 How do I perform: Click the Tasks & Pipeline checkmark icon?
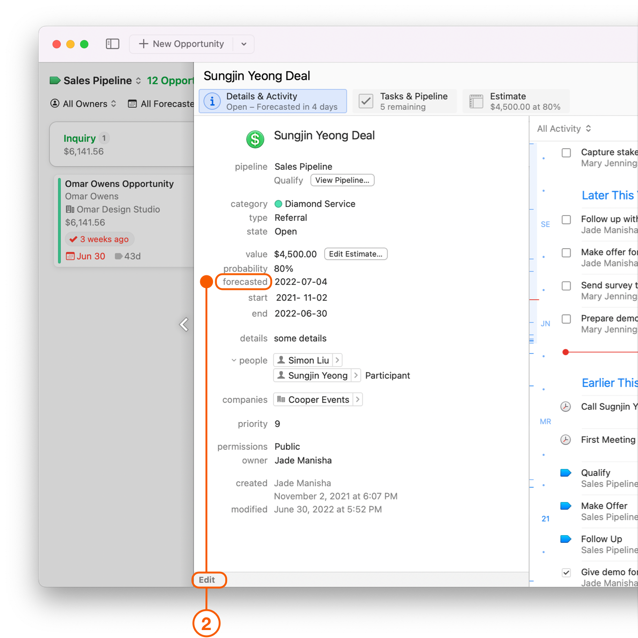(366, 101)
